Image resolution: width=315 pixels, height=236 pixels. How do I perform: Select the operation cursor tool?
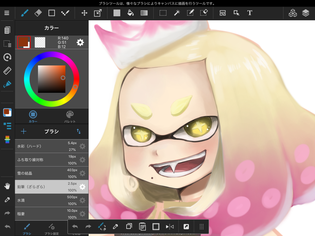tap(236, 13)
